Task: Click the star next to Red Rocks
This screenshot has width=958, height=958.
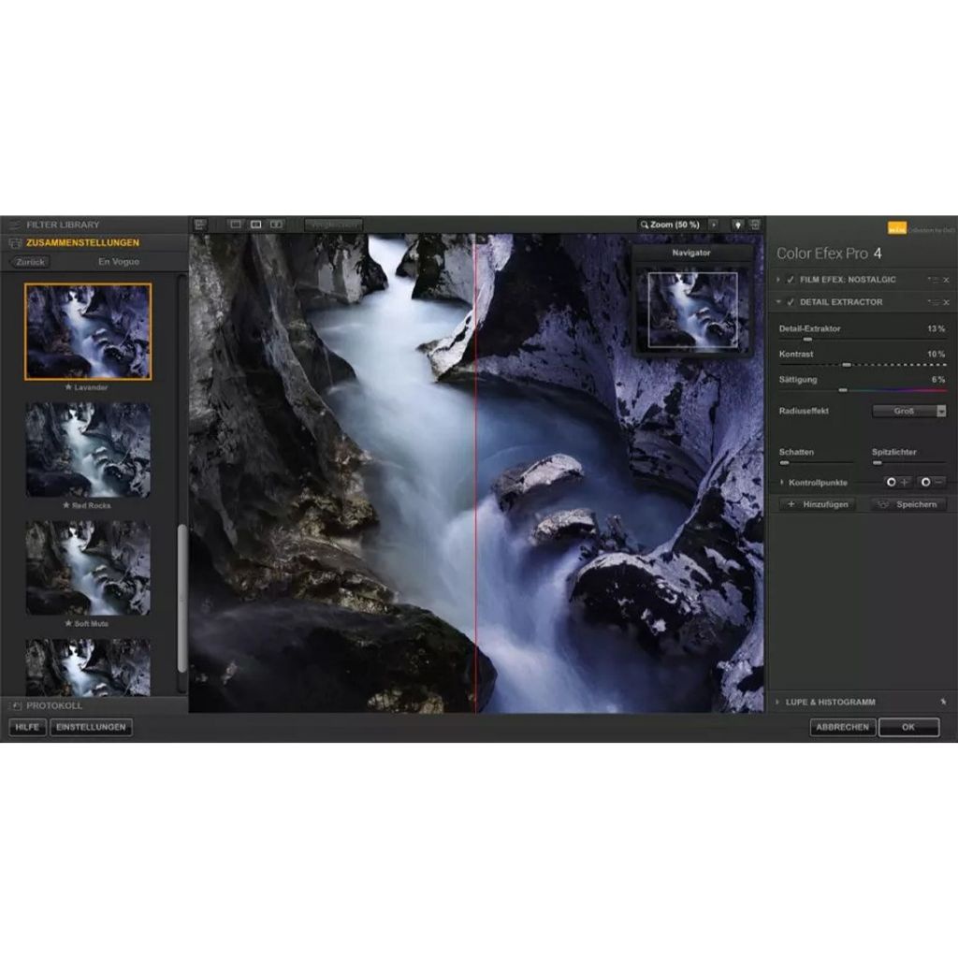Action: (66, 505)
